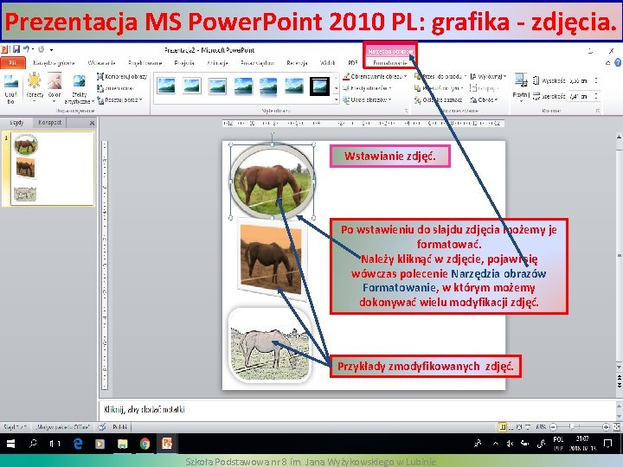
Task: Click Kompresuj obrazy compress pictures
Action: (122, 76)
